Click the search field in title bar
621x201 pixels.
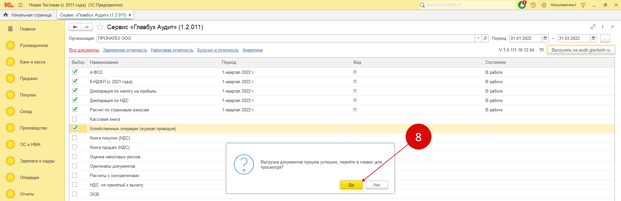(x=467, y=5)
